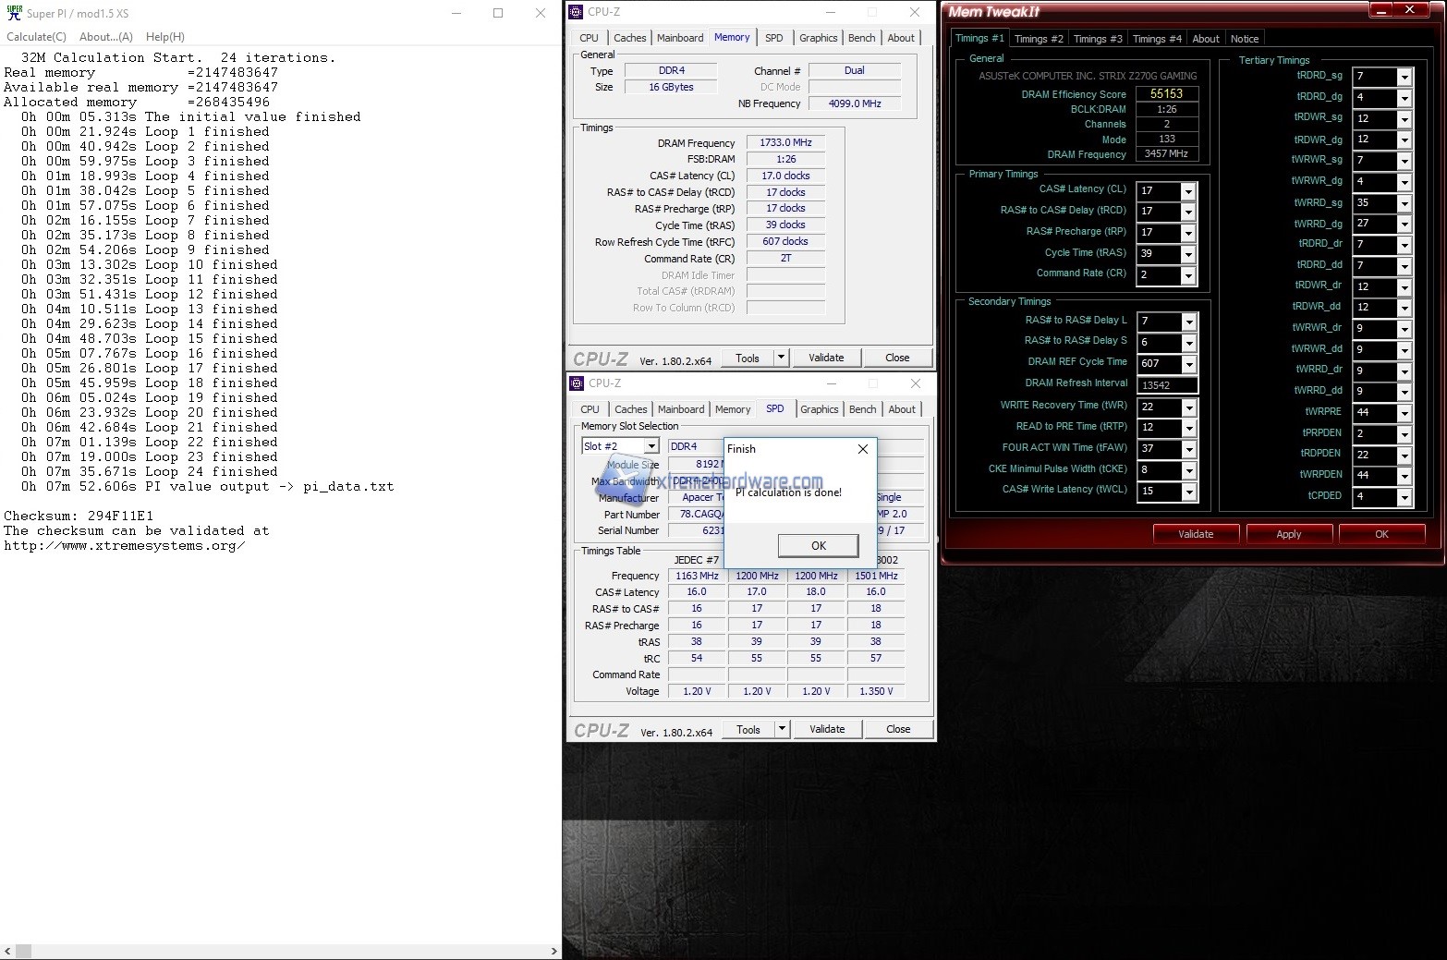This screenshot has height=960, width=1447.
Task: Click the DRAM Refresh Interval input field
Action: (1167, 385)
